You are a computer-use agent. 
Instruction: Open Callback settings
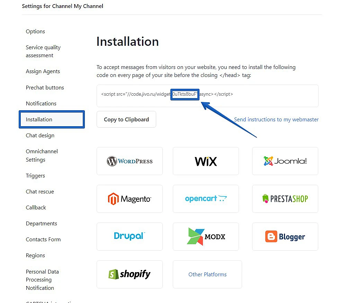(36, 207)
